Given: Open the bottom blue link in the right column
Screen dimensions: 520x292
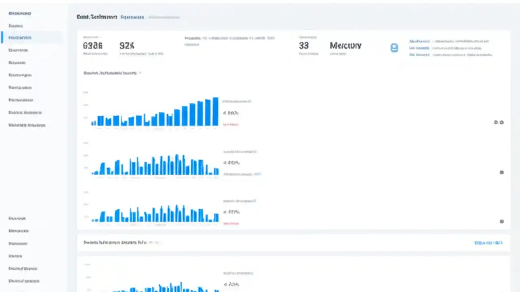Looking at the screenshot, I should (419, 55).
